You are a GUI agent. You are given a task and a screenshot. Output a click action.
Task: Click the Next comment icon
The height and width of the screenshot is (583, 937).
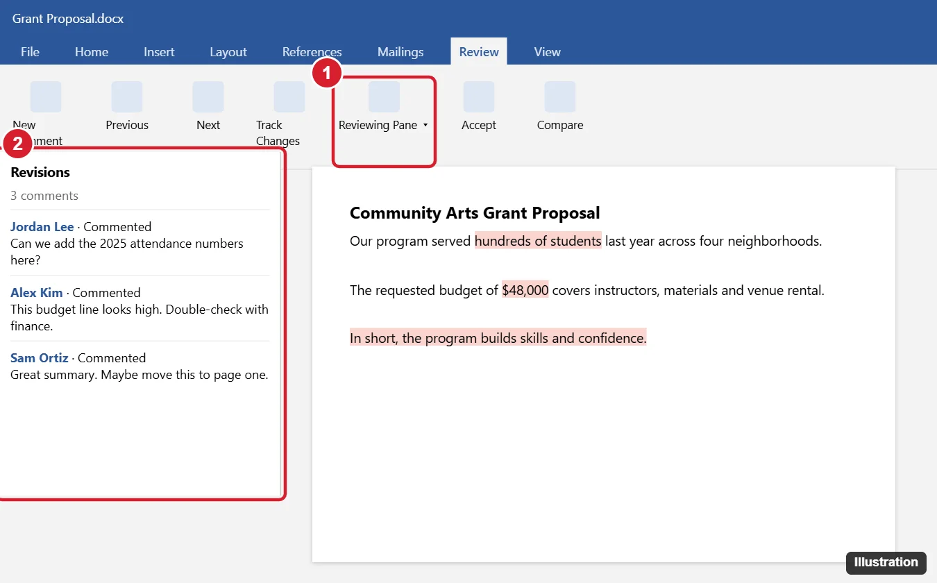point(208,96)
